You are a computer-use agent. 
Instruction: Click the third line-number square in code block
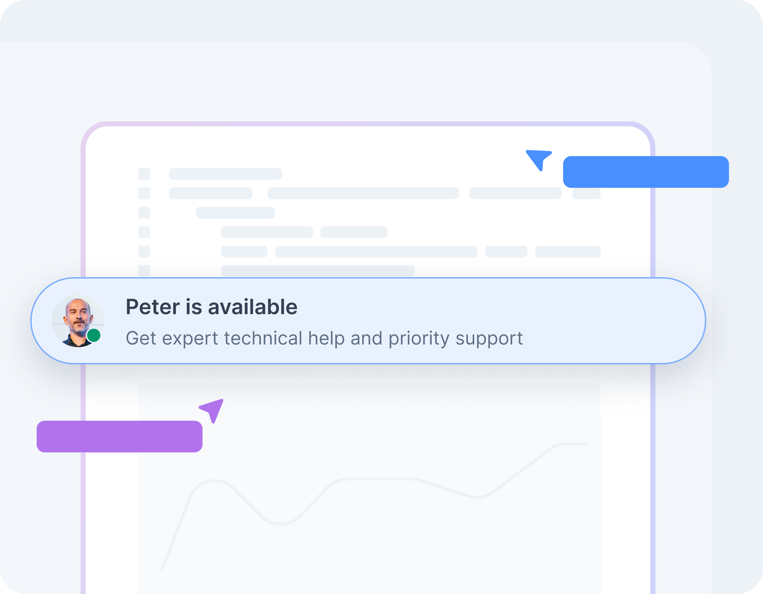144,213
